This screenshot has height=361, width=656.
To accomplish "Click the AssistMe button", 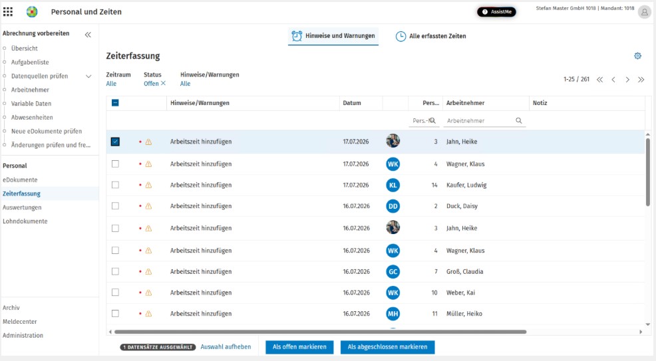I will 496,12.
